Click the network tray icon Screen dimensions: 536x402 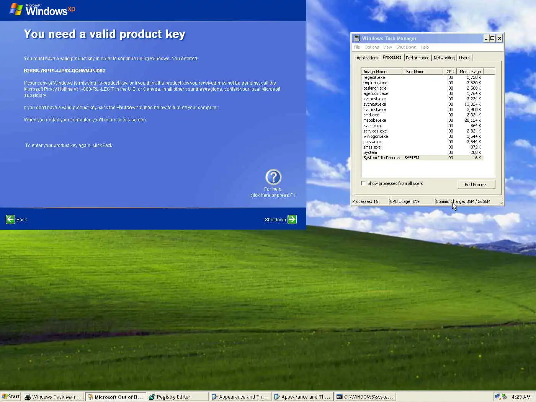(x=497, y=397)
